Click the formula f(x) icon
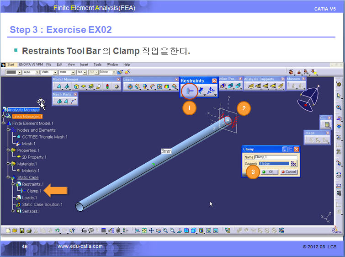The height and width of the screenshot is (257, 345). (x=84, y=230)
